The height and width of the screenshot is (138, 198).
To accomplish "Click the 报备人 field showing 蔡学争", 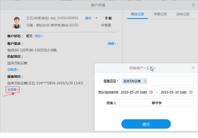I will coord(157,103).
